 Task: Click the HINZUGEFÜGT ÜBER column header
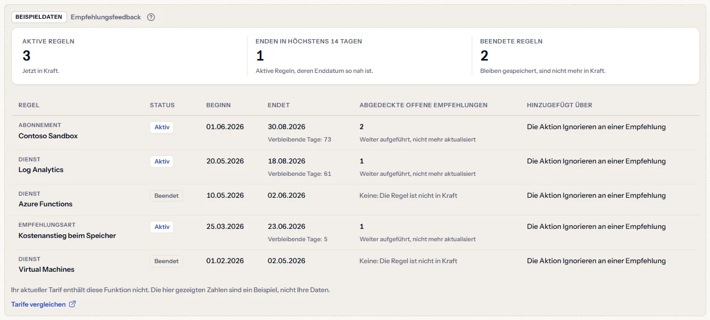click(560, 105)
